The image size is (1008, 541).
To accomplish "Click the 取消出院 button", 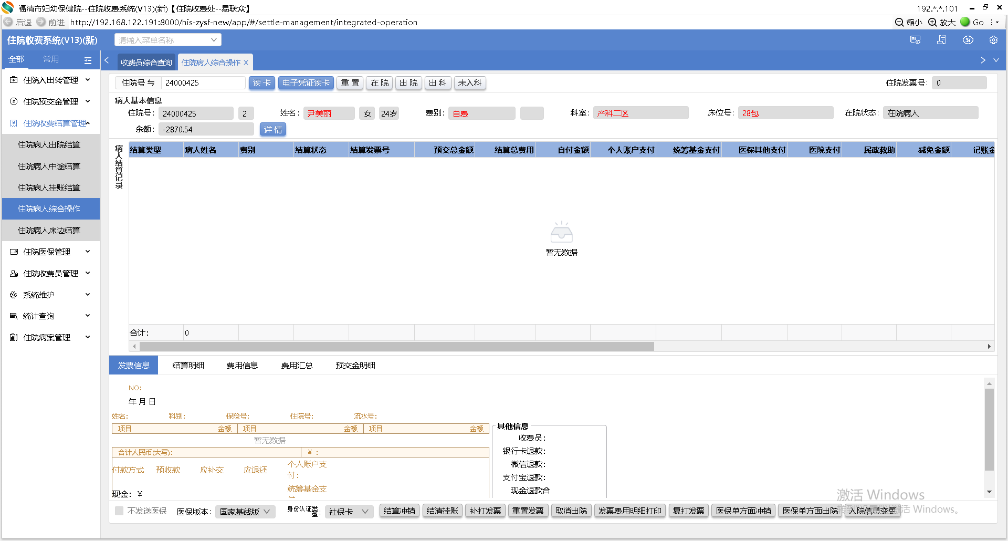I will click(571, 511).
